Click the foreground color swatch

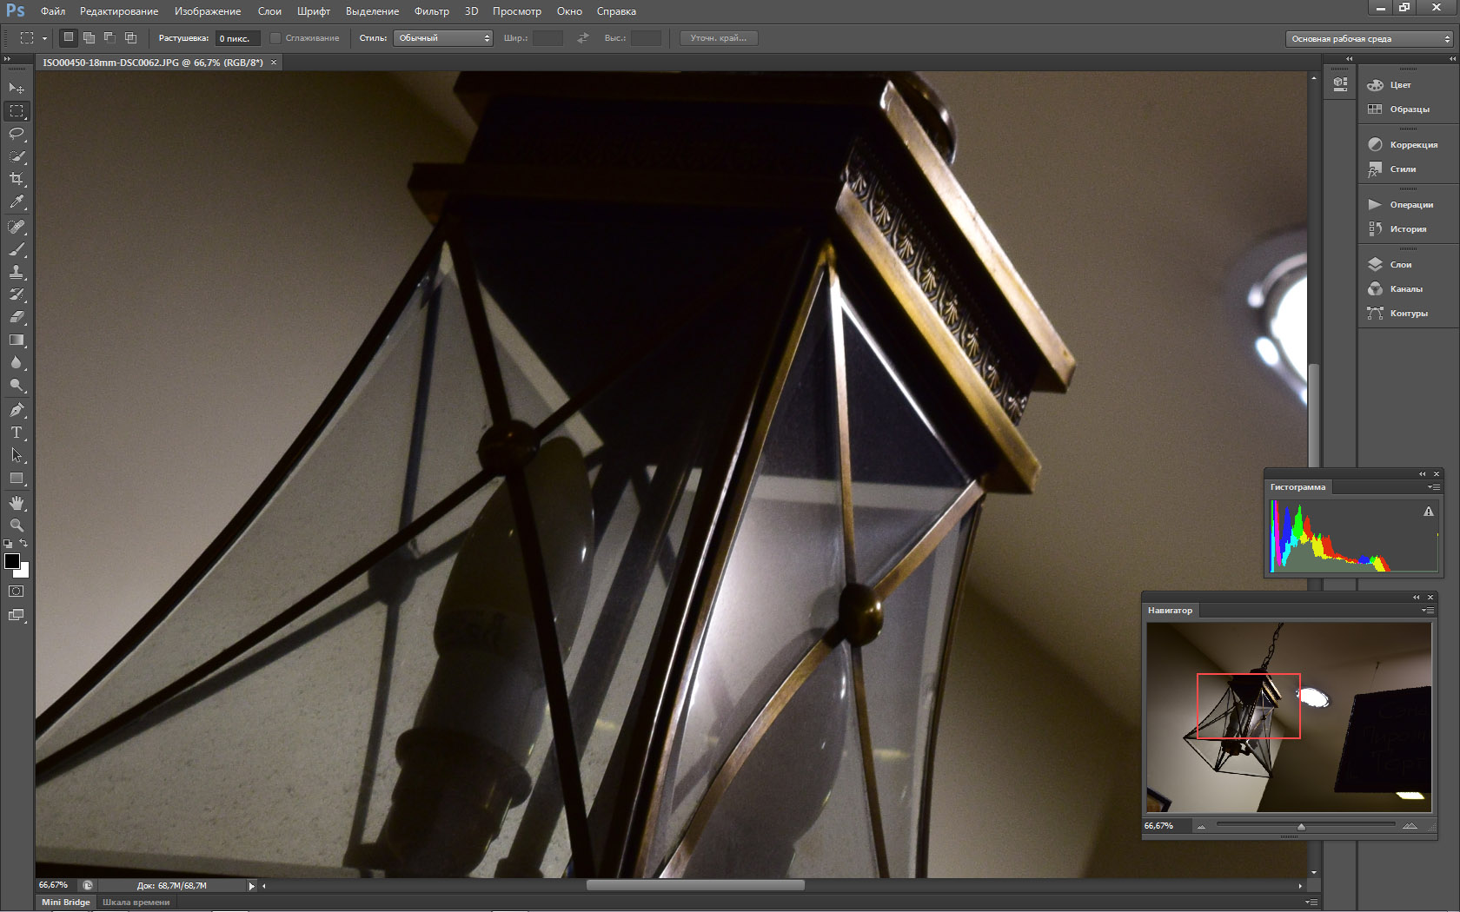(11, 560)
